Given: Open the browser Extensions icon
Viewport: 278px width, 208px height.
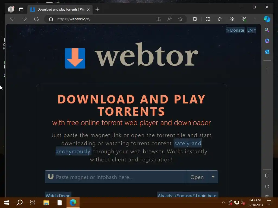Looking at the screenshot, I should click(x=195, y=19).
